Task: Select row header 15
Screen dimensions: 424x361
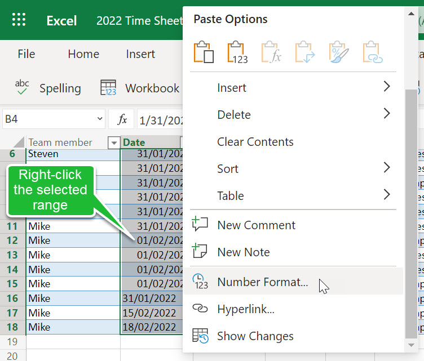Action: 12,284
